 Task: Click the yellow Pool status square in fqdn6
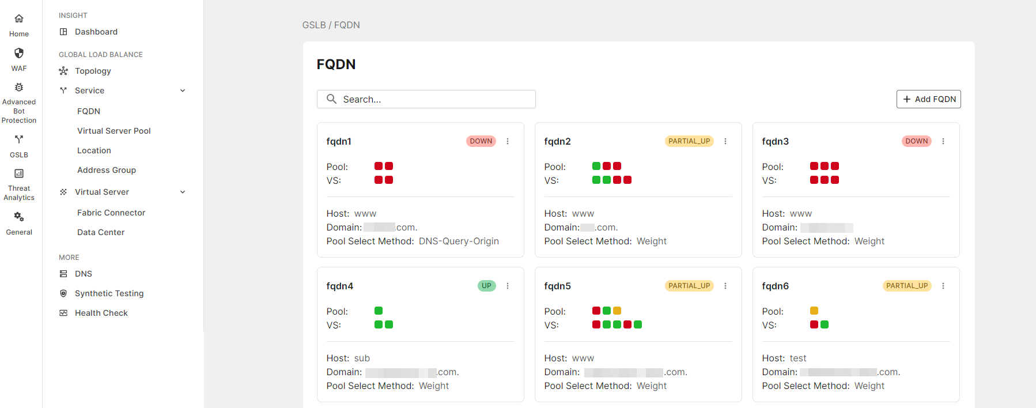click(x=814, y=311)
